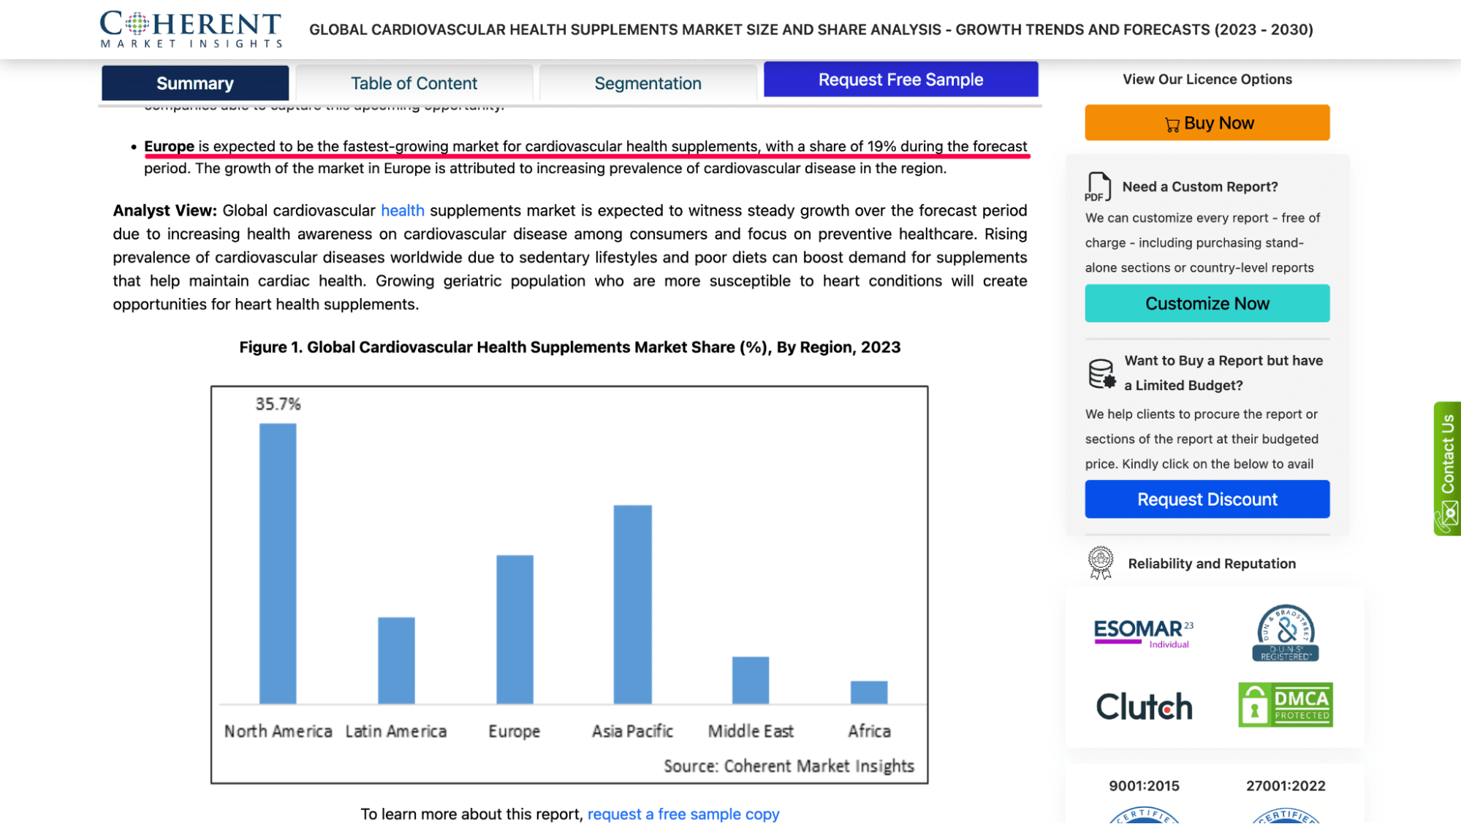
Task: Switch to Table of Content tab
Action: 414,83
